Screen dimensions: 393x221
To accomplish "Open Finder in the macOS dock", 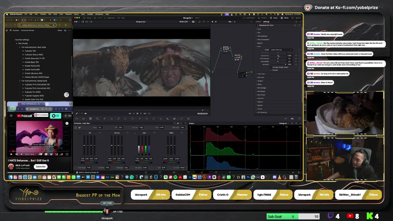I will coord(10,177).
